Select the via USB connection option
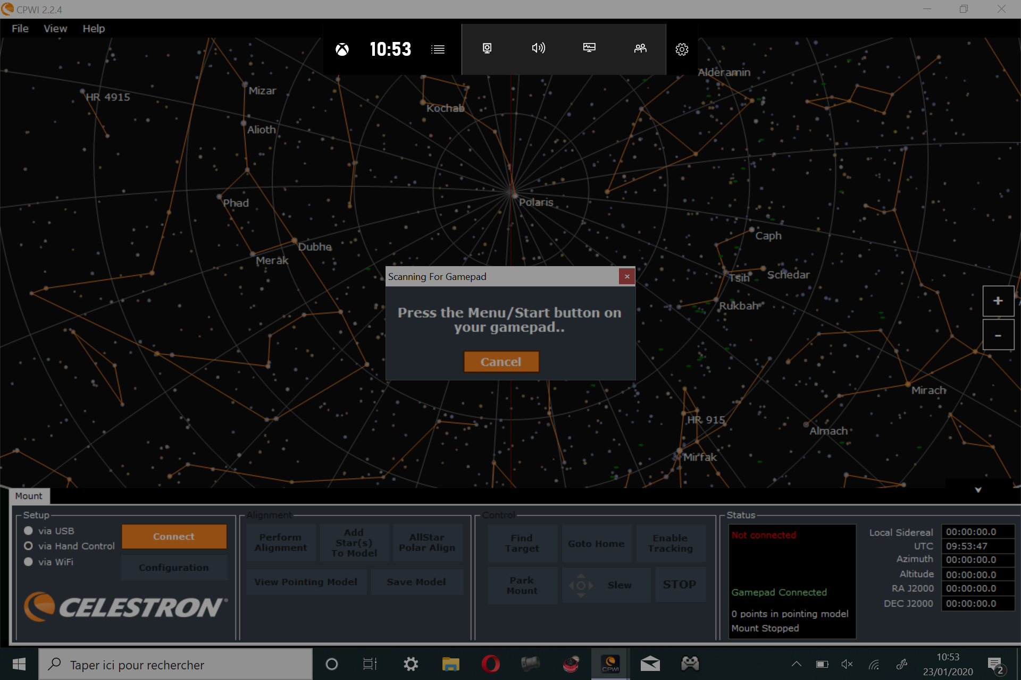Viewport: 1021px width, 680px height. tap(28, 531)
